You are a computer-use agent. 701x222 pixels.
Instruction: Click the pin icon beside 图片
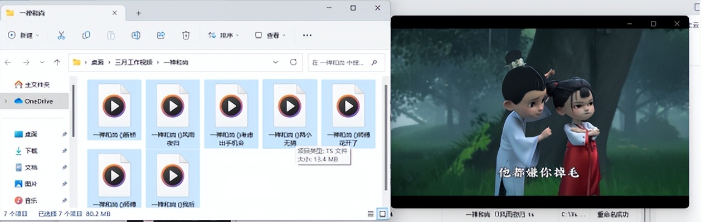pos(65,184)
